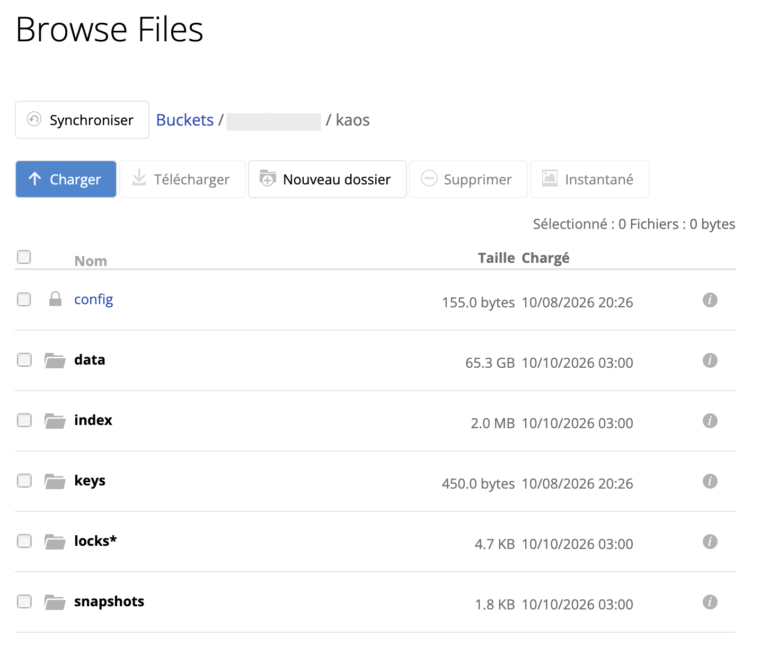The image size is (760, 655).
Task: Click the selection summary 'Sélectionné : 0 Fichiers'
Action: tap(606, 224)
